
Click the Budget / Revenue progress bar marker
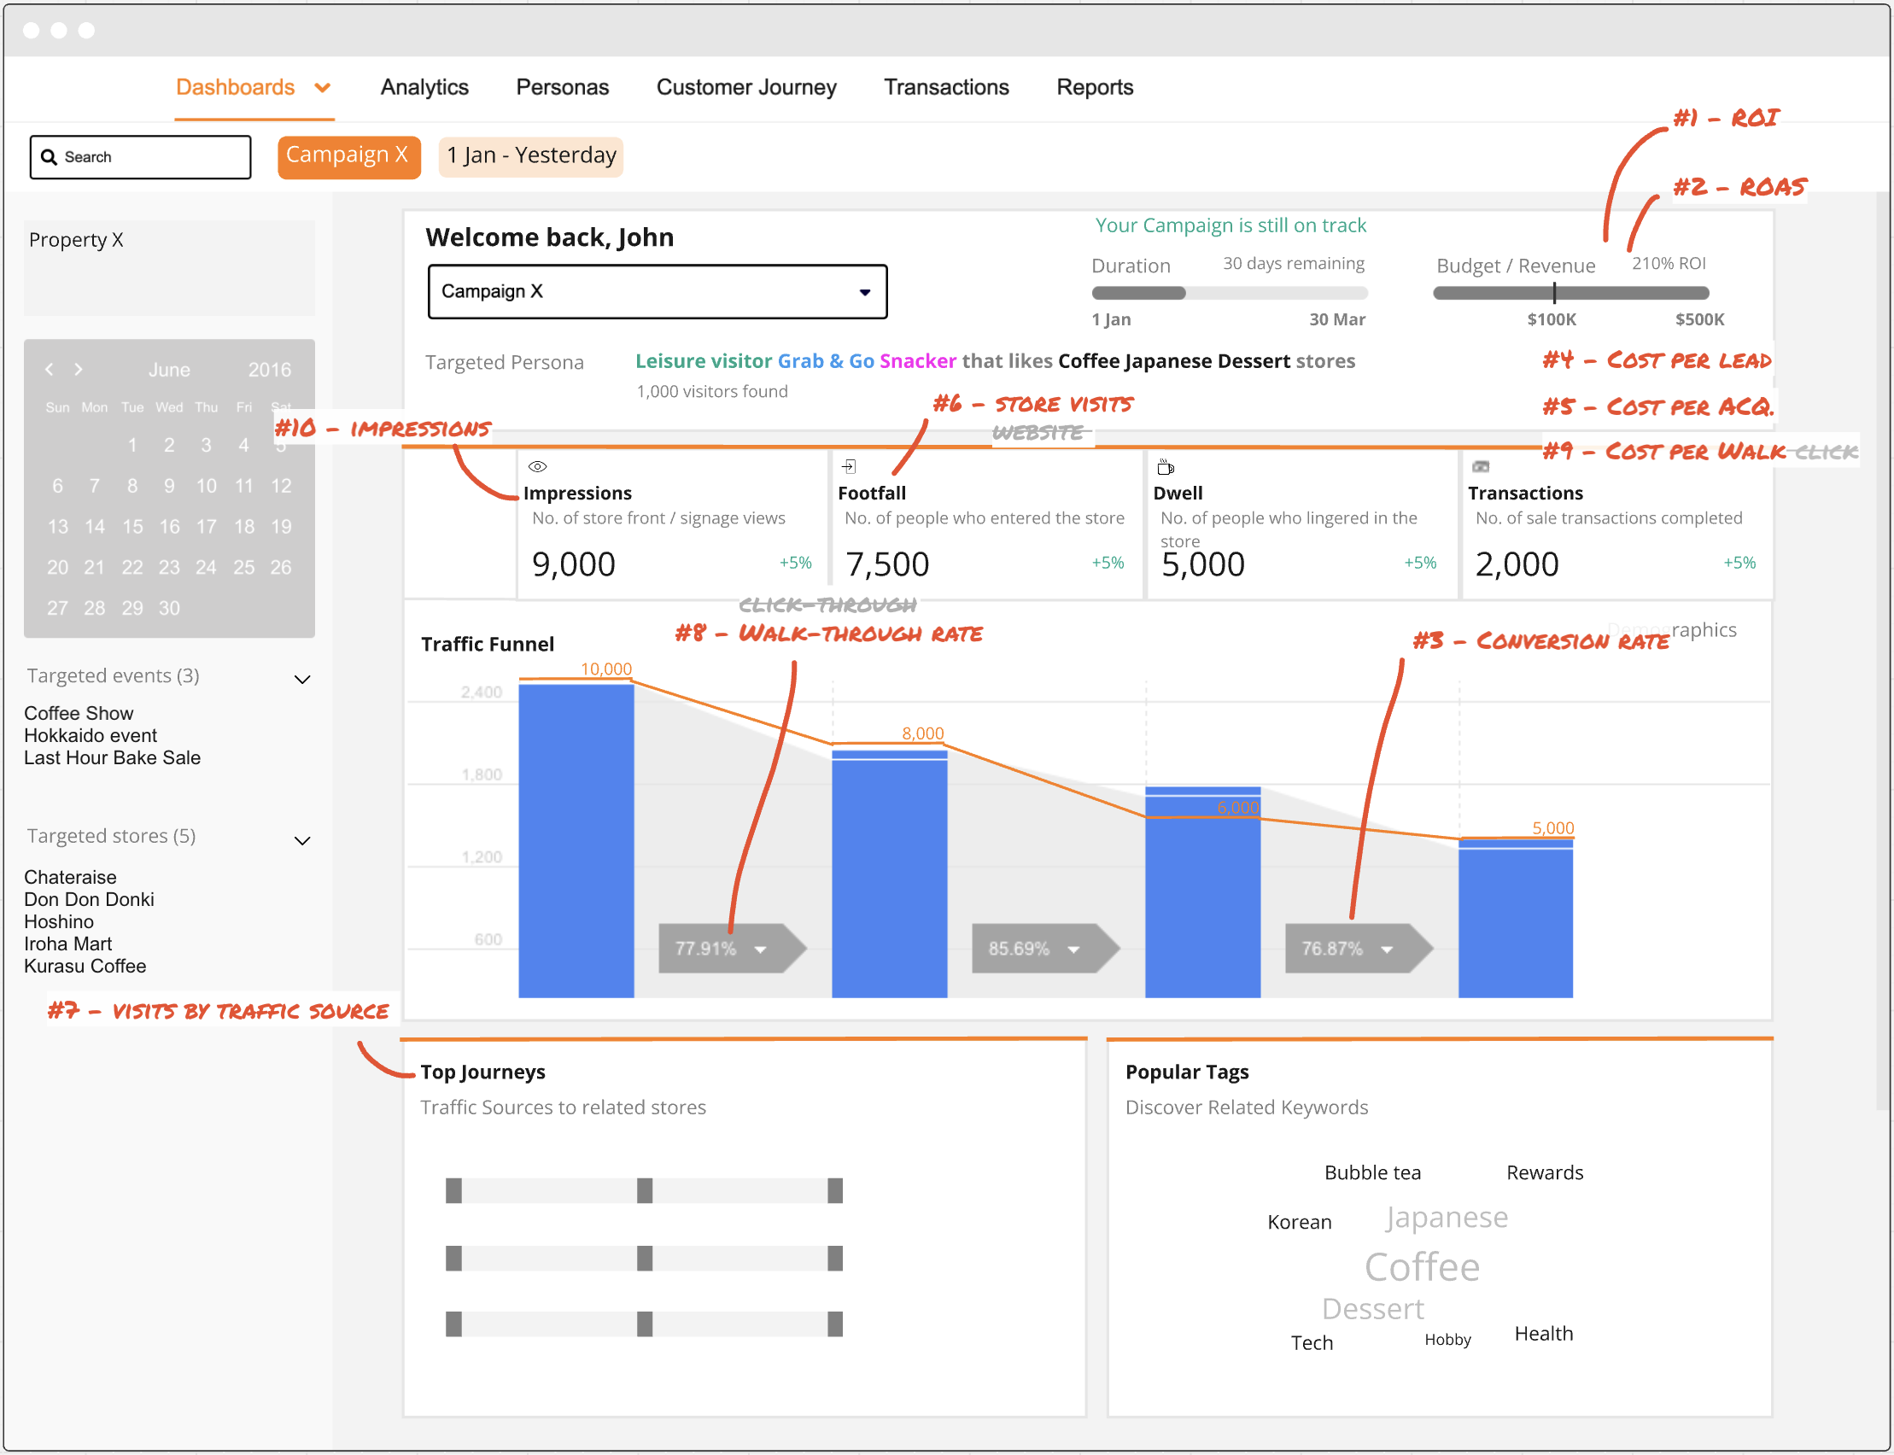tap(1553, 293)
